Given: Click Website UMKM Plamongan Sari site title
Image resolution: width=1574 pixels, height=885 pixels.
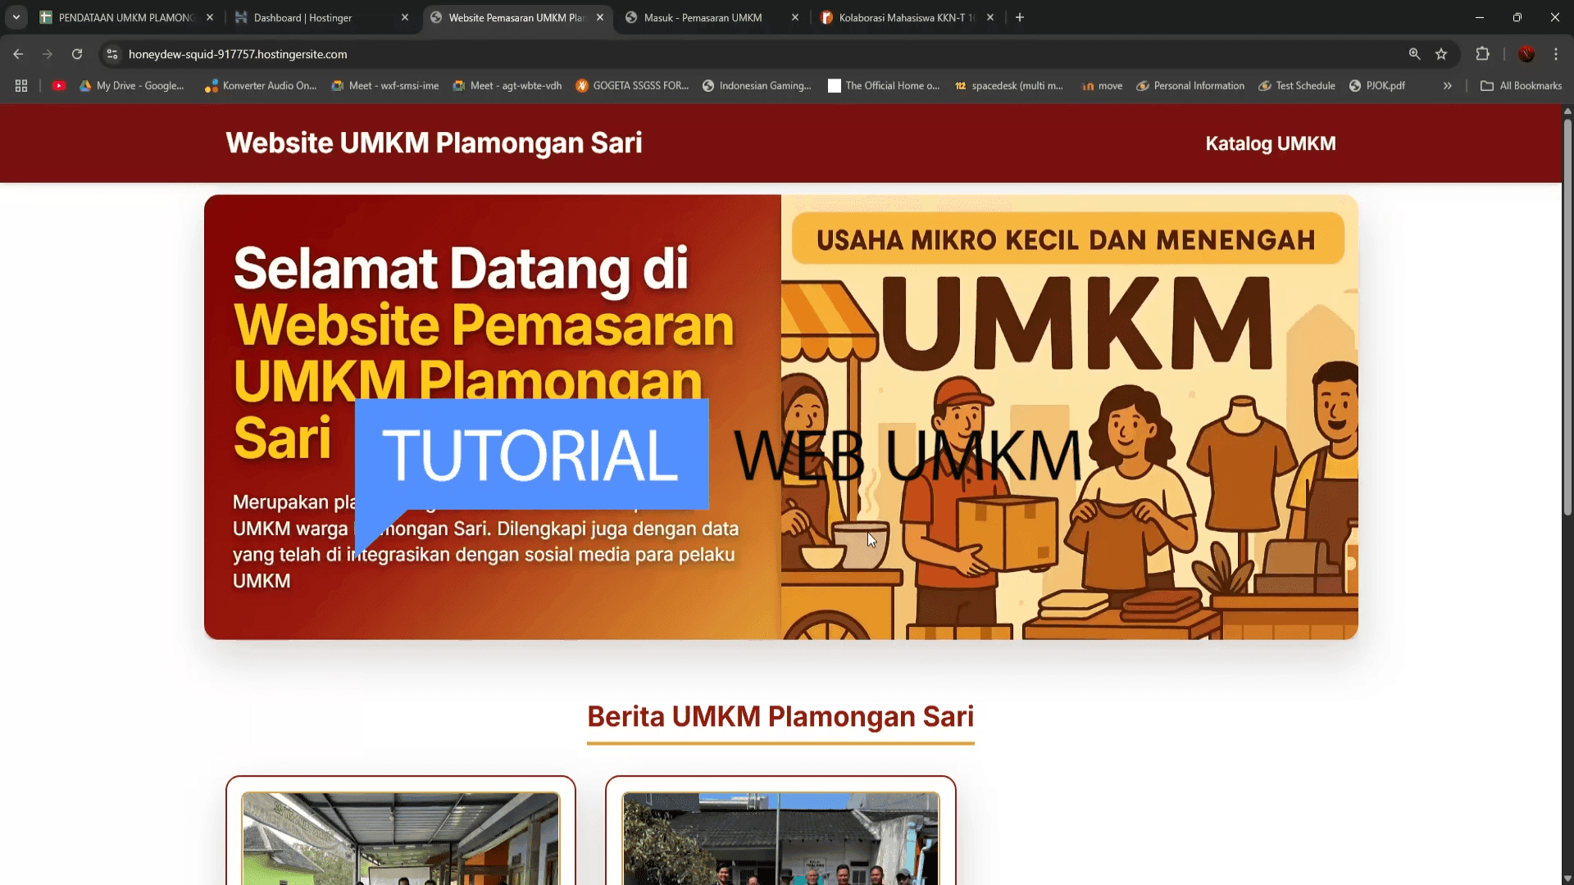Looking at the screenshot, I should 434,143.
